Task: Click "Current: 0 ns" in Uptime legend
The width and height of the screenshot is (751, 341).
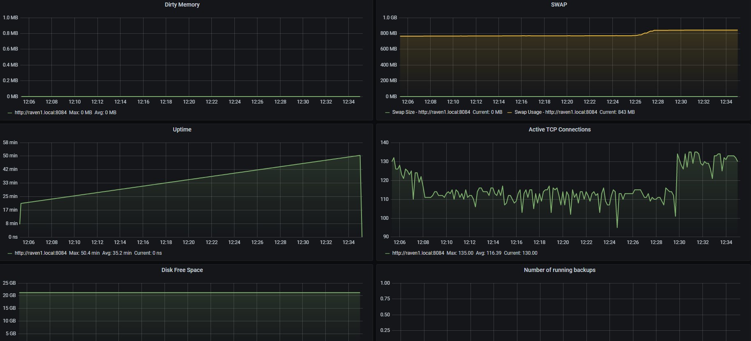Action: (x=148, y=253)
